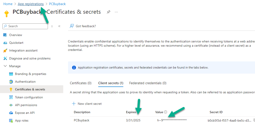The width and height of the screenshot is (255, 124).
Task: Click into the sidebar Search field
Action: pyautogui.click(x=25, y=26)
